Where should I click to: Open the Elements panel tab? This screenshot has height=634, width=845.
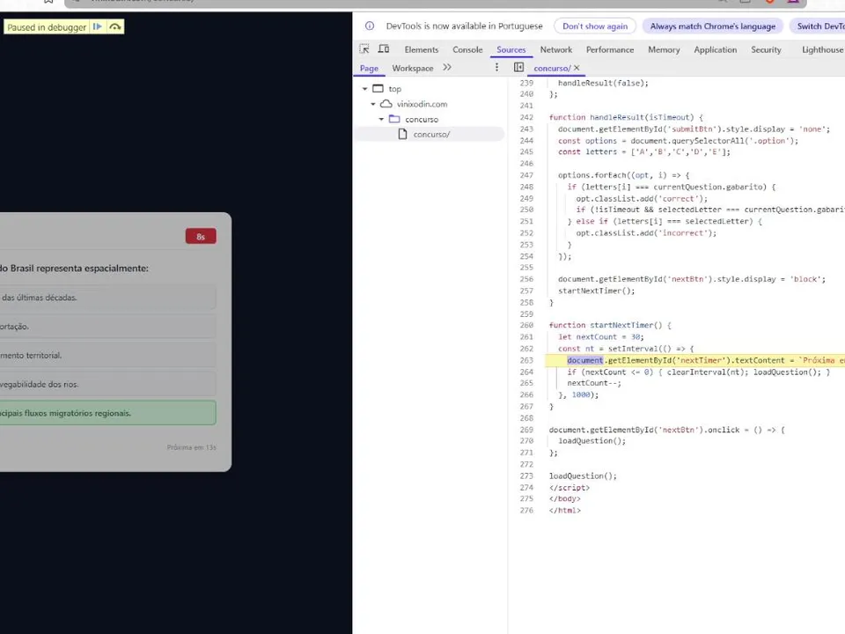click(422, 49)
